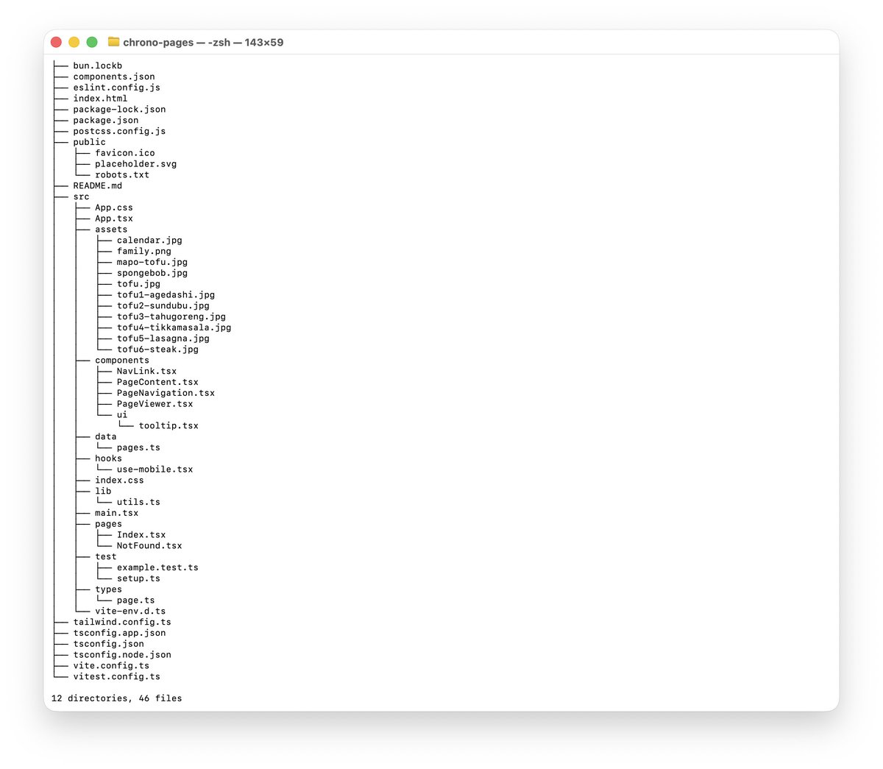The image size is (883, 769).
Task: Click vite-env.d.ts
Action: tap(130, 612)
